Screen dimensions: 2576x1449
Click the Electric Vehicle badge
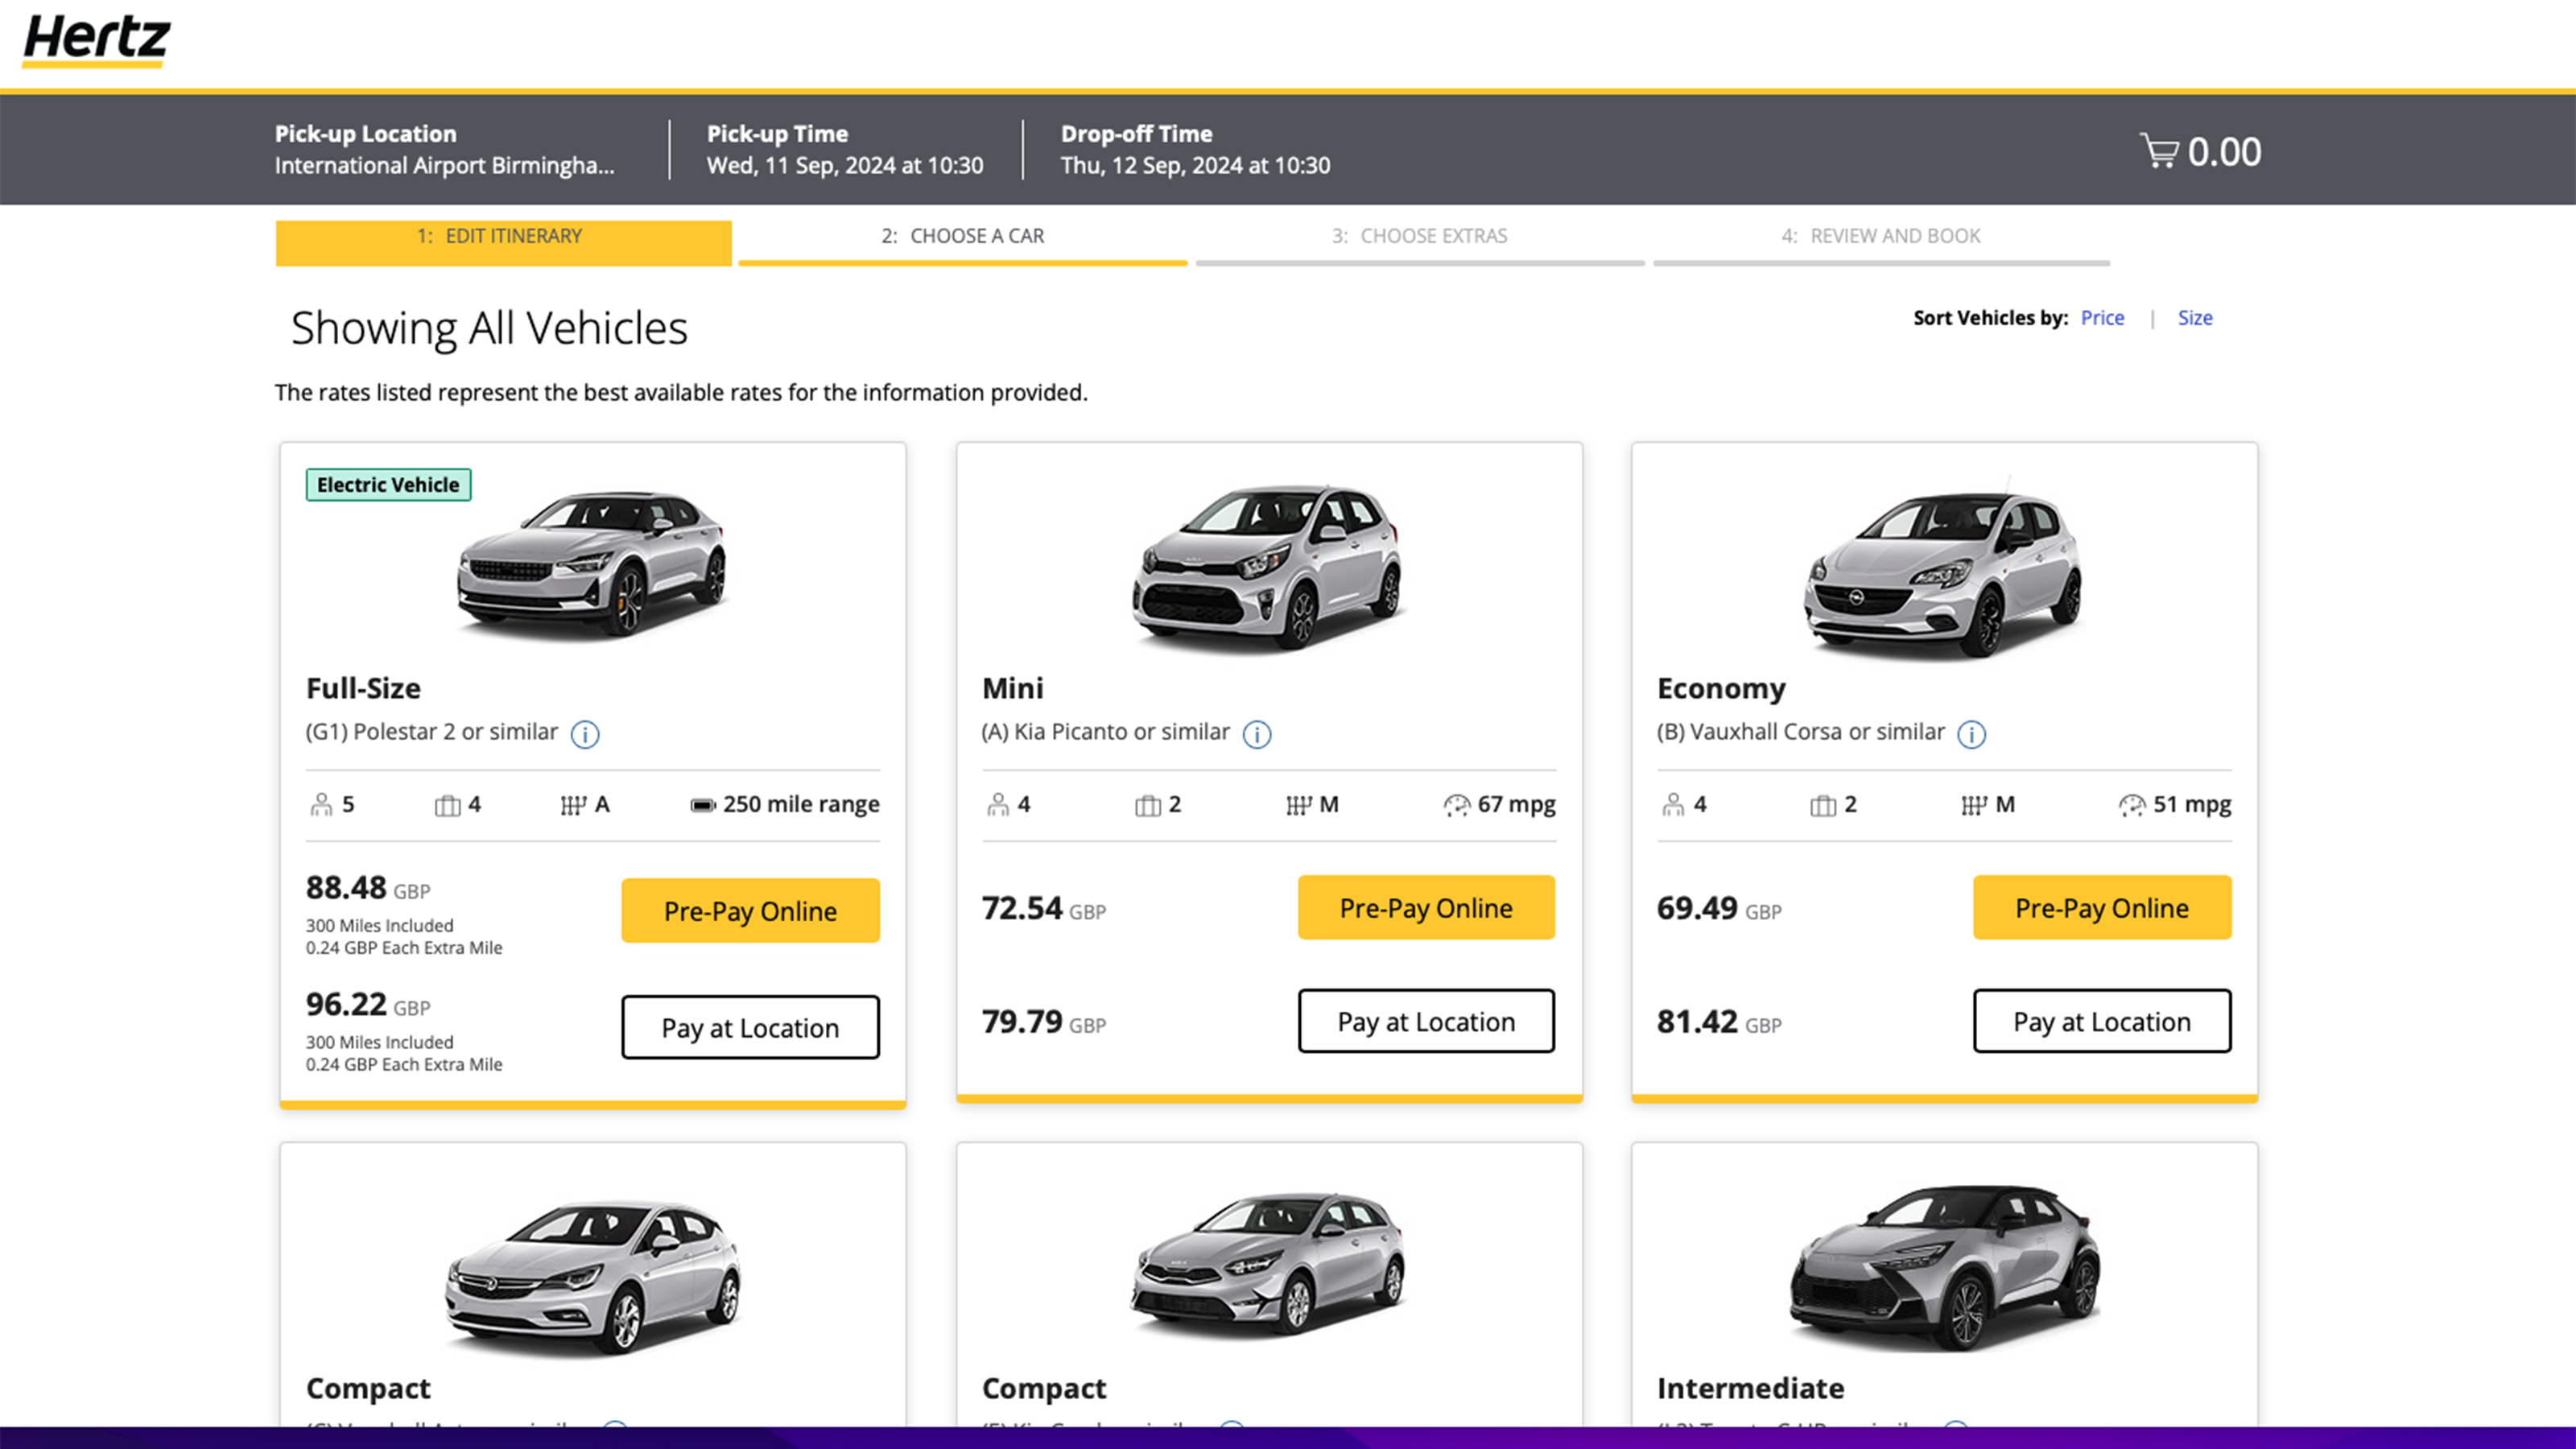(388, 485)
